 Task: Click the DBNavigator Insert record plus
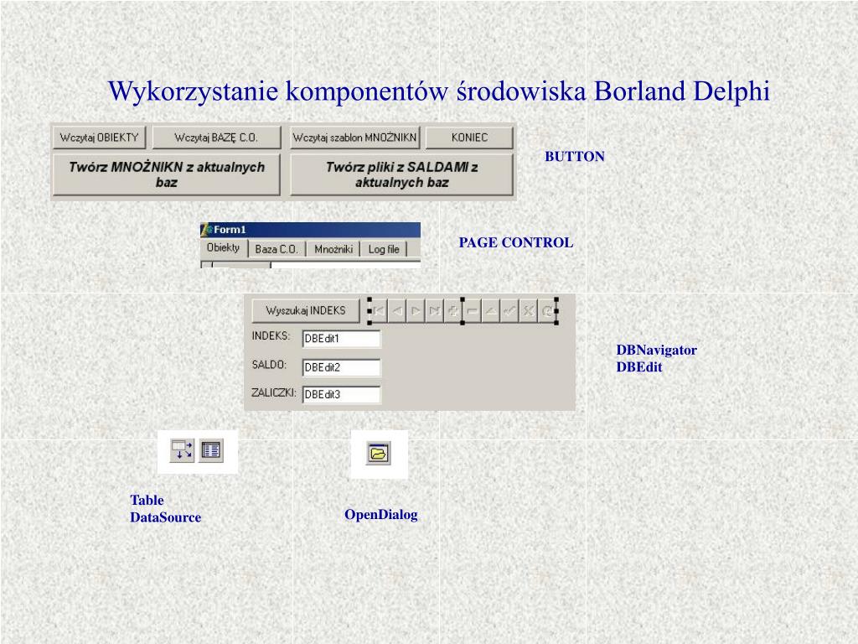pos(453,311)
